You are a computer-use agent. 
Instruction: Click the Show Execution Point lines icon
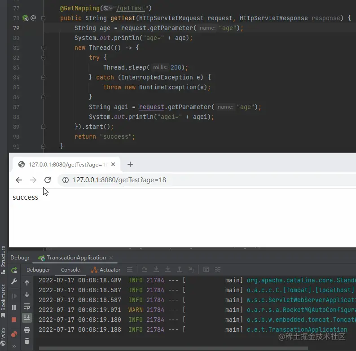(x=130, y=269)
